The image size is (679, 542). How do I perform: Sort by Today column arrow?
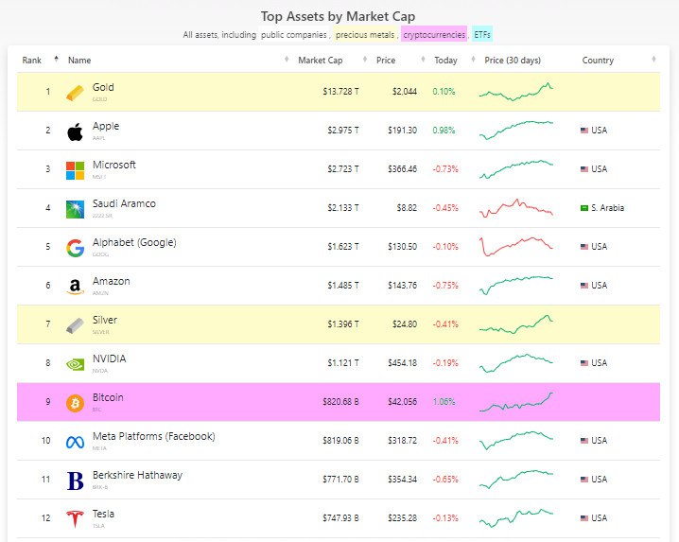pos(473,59)
